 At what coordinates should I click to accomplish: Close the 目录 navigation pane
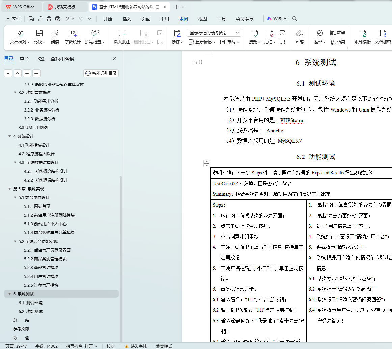coord(114,59)
